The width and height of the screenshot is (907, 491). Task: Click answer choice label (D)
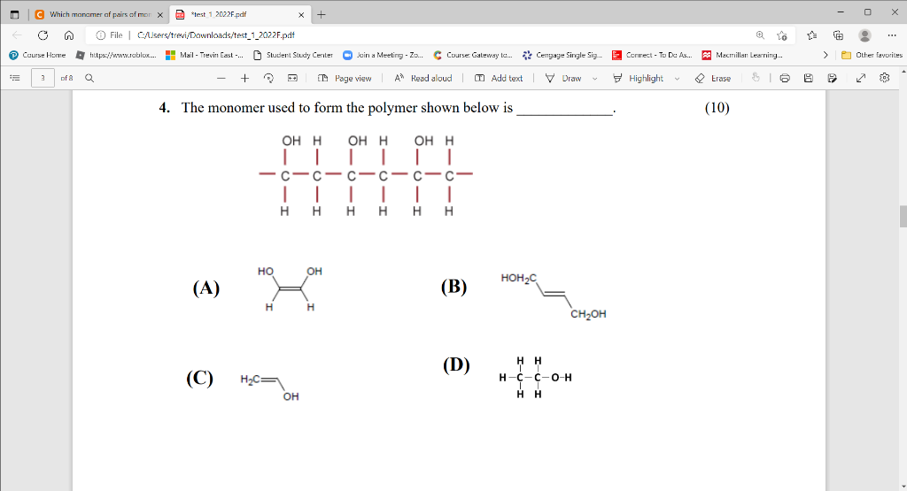456,365
